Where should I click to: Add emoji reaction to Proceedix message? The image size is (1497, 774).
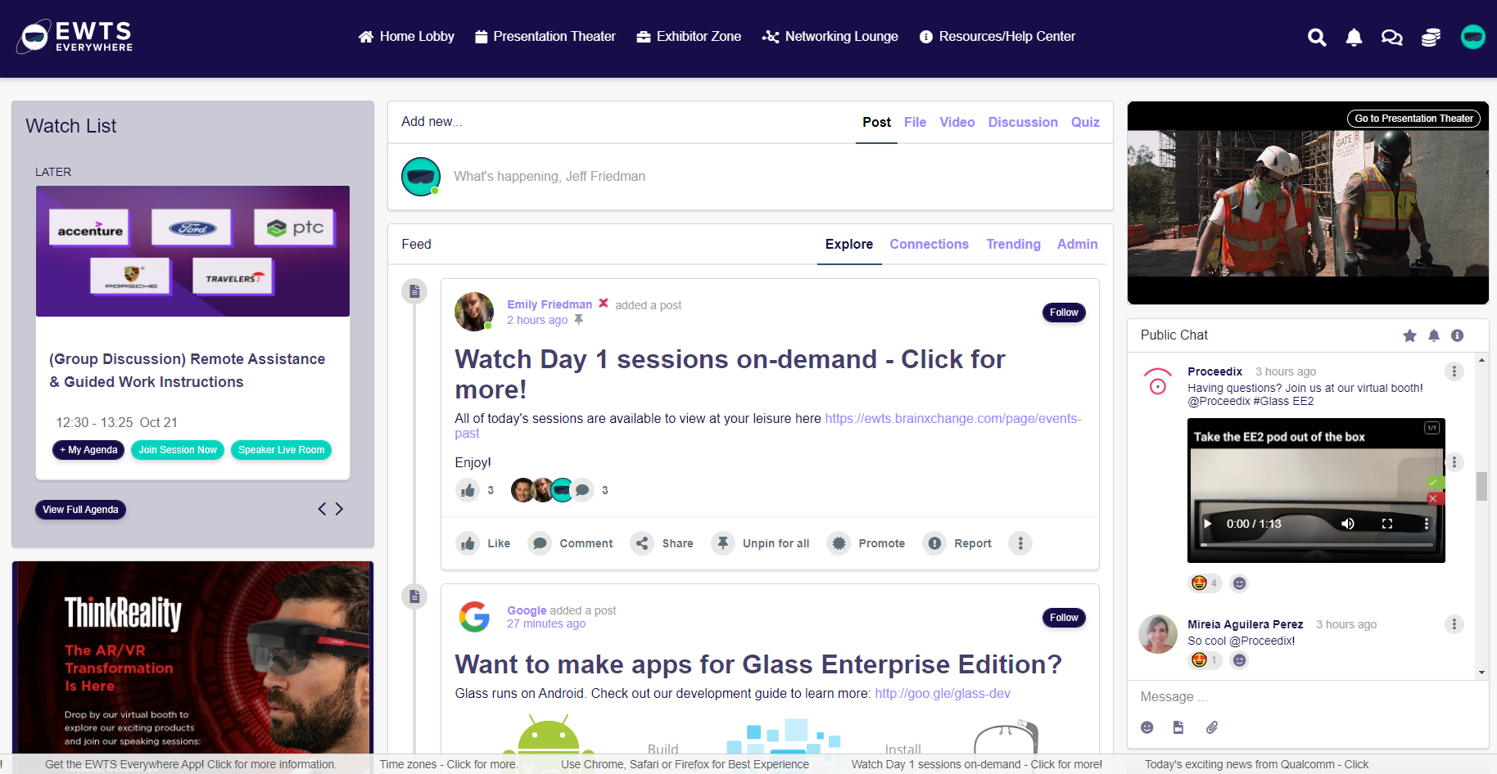pos(1240,583)
